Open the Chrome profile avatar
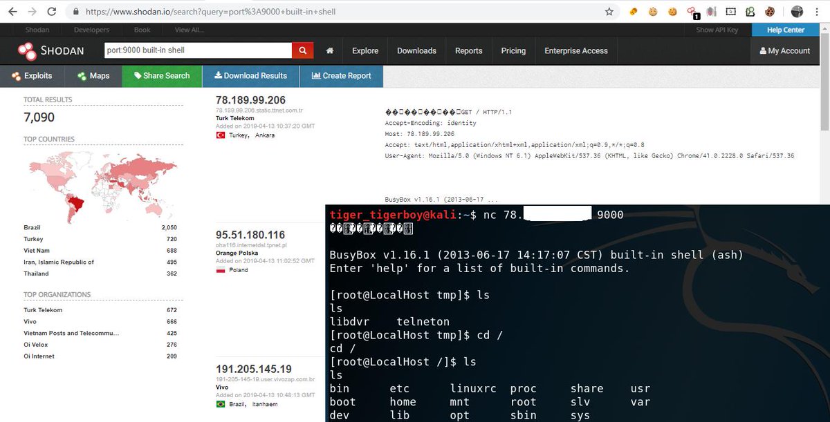Image resolution: width=830 pixels, height=422 pixels. (797, 12)
